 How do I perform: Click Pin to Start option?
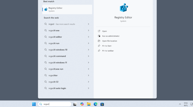[x=107, y=46]
